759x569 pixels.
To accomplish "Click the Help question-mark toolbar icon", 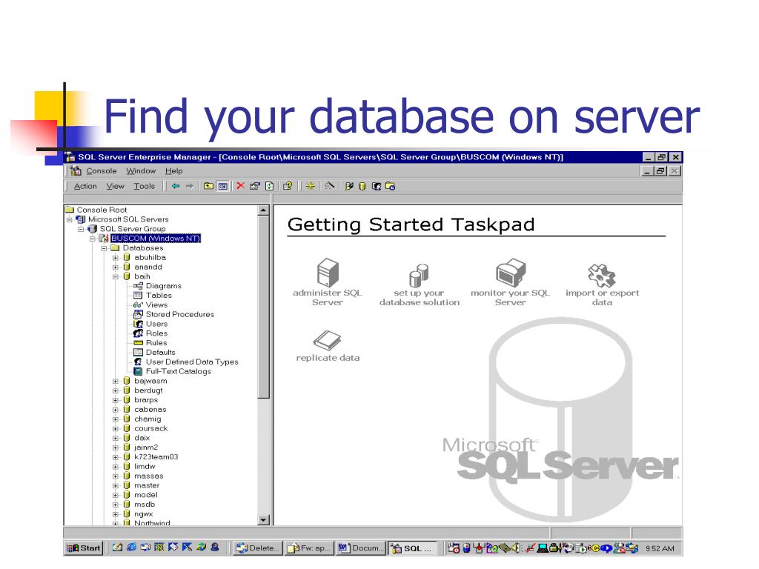I will click(288, 186).
